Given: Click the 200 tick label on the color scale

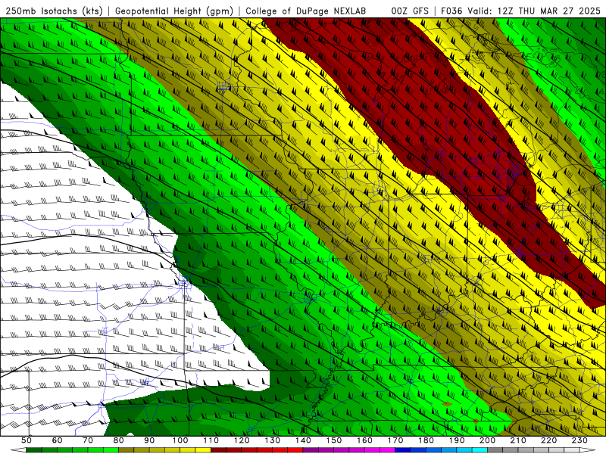Looking at the screenshot, I should point(487,440).
